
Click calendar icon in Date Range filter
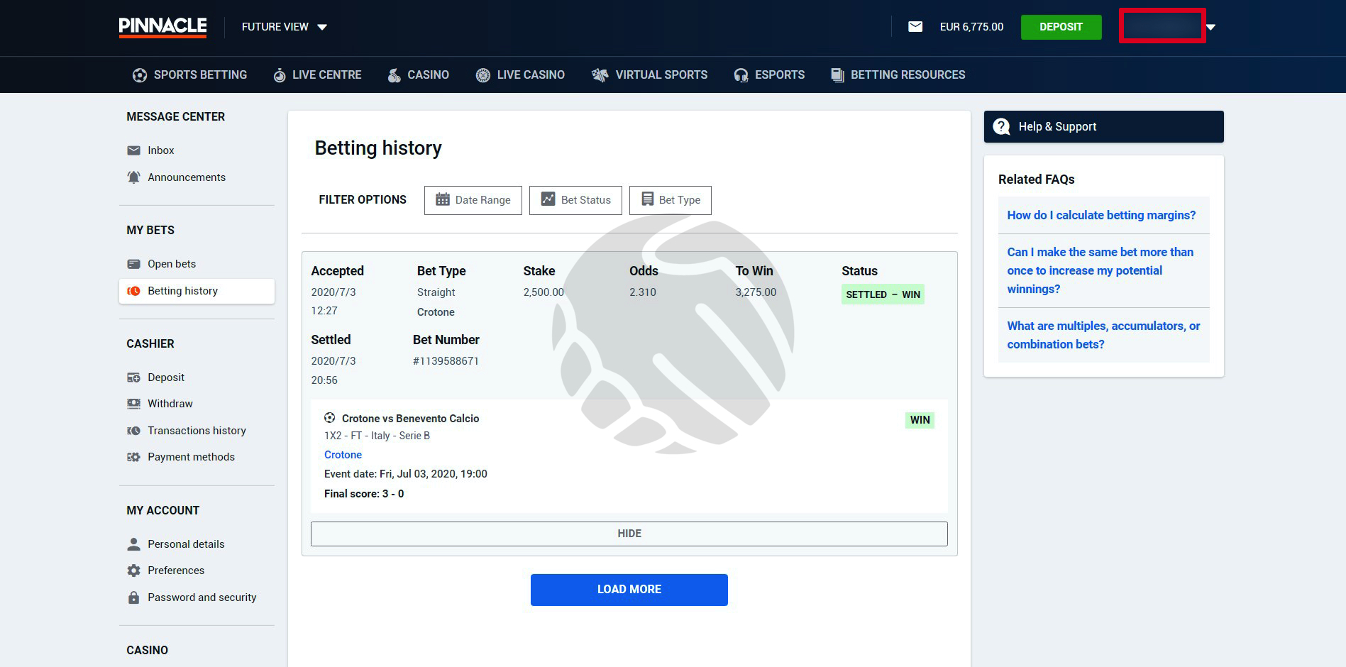(443, 199)
